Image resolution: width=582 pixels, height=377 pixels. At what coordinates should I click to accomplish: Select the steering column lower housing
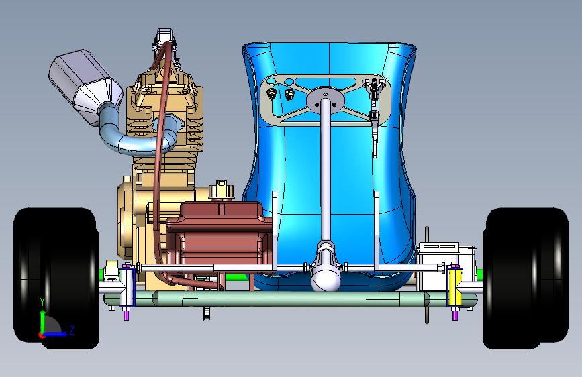click(326, 266)
